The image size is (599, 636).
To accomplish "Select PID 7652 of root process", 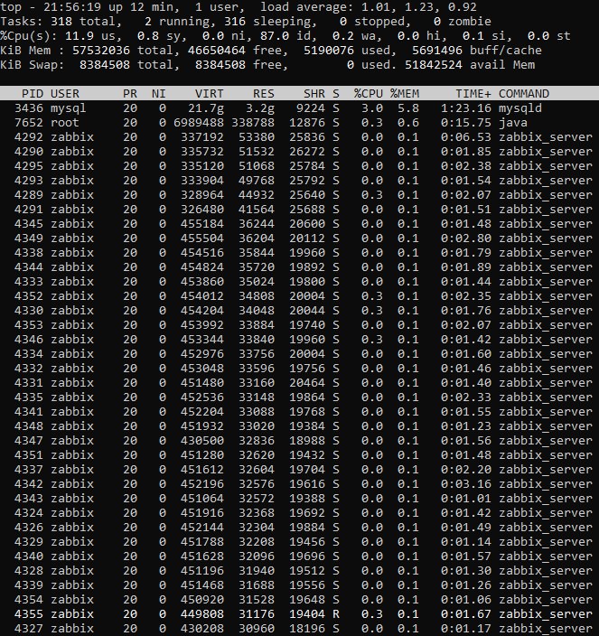I will tap(28, 123).
